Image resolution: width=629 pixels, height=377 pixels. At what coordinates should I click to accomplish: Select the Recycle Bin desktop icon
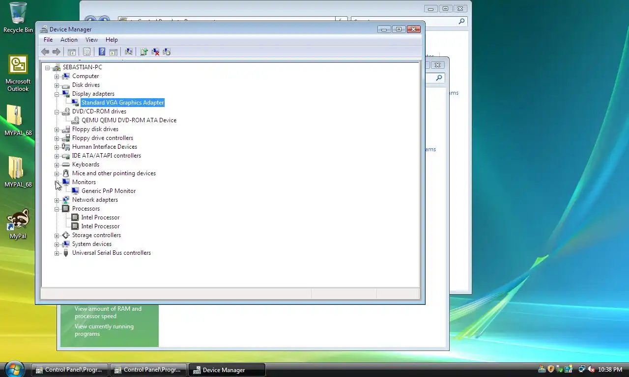tap(18, 18)
